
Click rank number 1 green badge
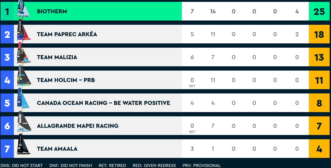7,11
